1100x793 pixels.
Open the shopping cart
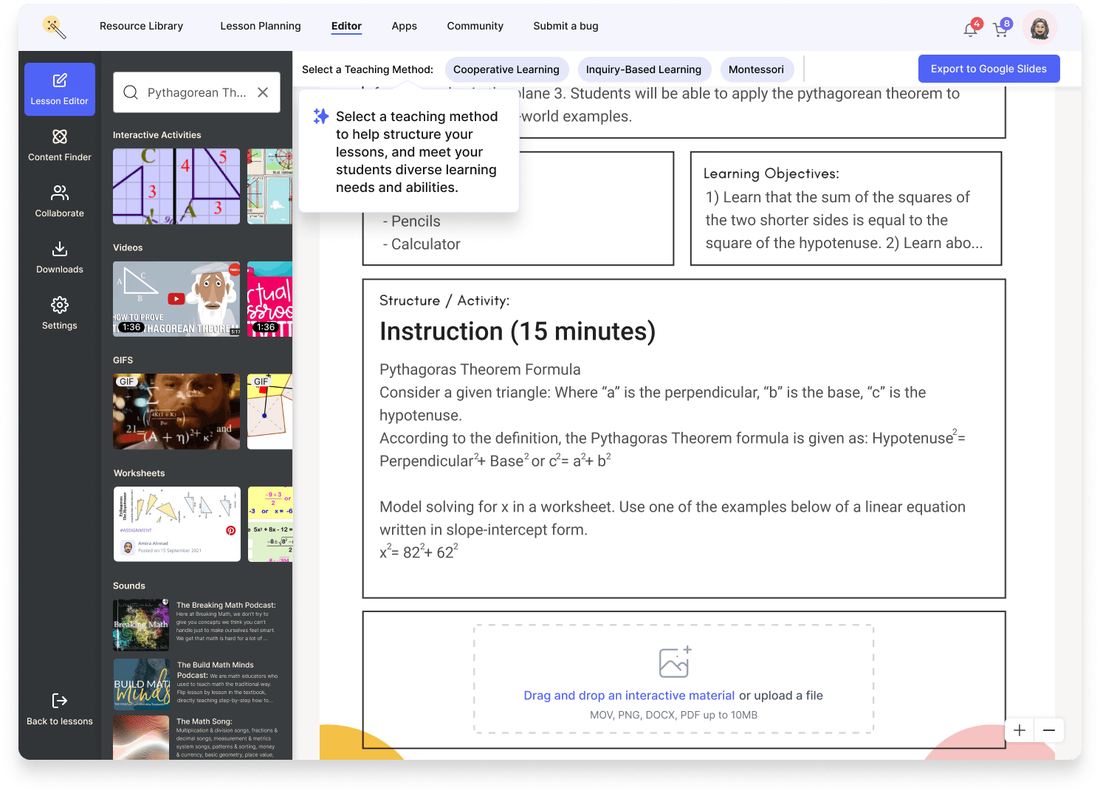(x=1000, y=30)
